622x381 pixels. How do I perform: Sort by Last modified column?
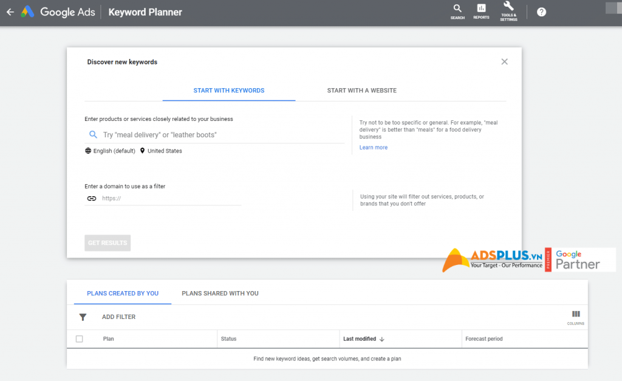coord(360,339)
